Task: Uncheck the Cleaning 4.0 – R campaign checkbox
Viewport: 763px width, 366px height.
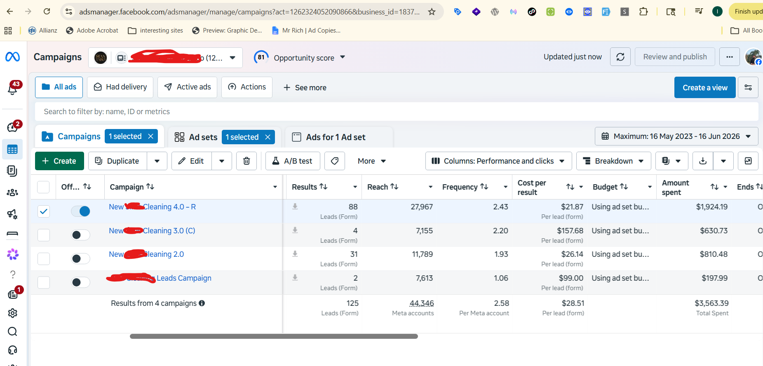Action: point(44,211)
